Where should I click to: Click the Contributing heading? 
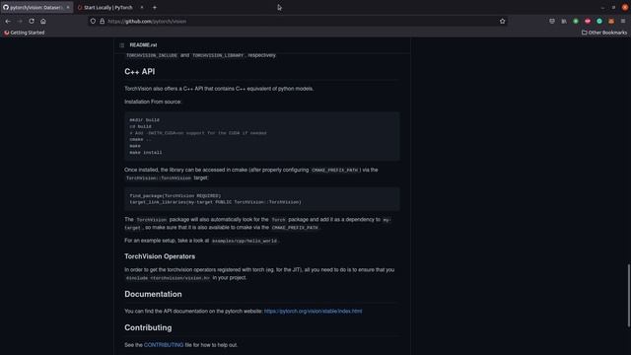(148, 327)
